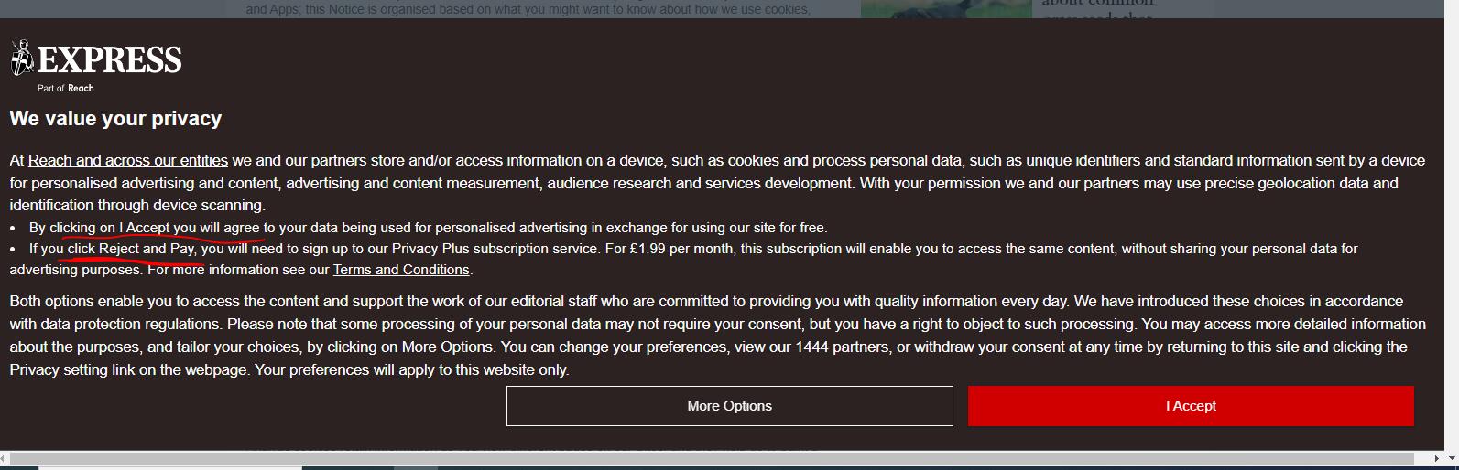1459x470 pixels.
Task: Accept cookies with the I Accept button
Action: click(1191, 406)
